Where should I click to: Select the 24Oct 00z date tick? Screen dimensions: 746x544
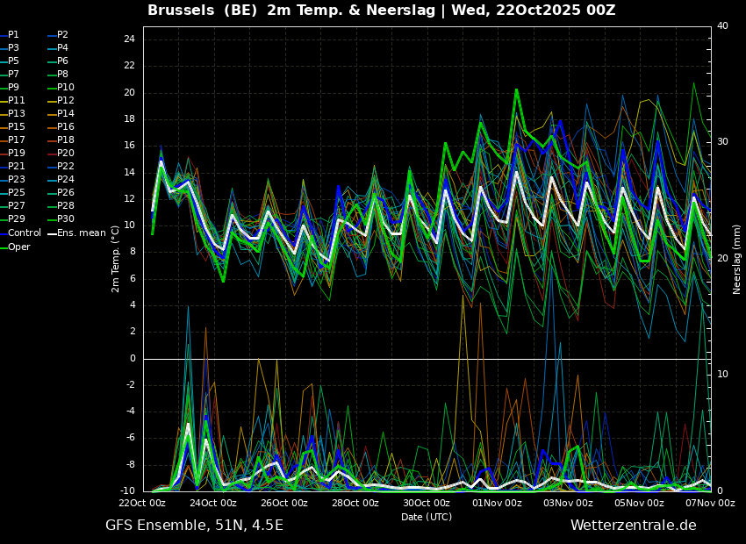click(213, 503)
